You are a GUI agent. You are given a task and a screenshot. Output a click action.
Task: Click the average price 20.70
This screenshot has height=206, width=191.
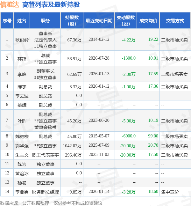153,145
